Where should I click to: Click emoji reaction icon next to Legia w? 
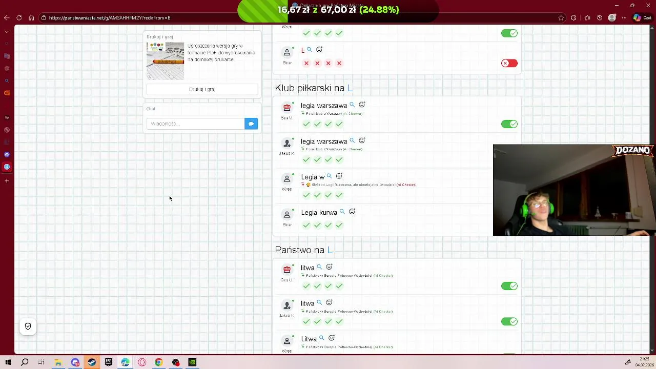pyautogui.click(x=339, y=176)
